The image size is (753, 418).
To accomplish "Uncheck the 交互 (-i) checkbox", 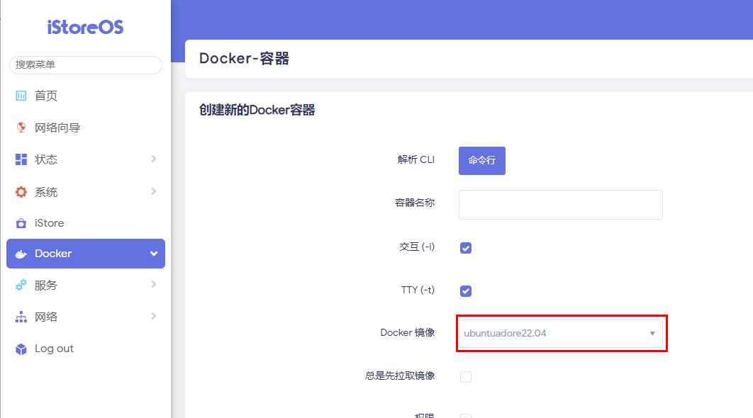I will 466,248.
